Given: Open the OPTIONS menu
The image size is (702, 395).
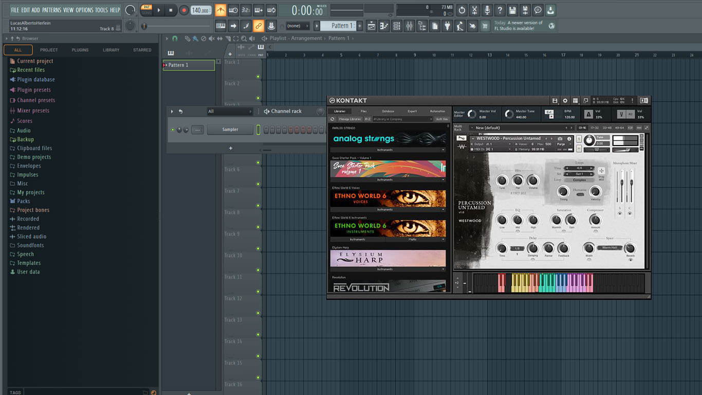Looking at the screenshot, I should (84, 10).
